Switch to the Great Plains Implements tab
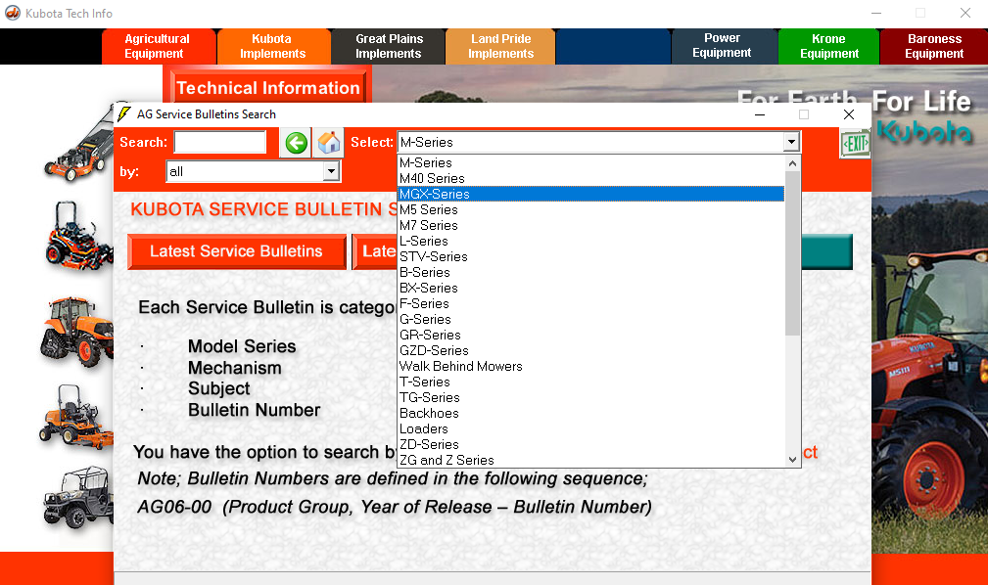Screen dimensions: 988x585 pos(389,46)
